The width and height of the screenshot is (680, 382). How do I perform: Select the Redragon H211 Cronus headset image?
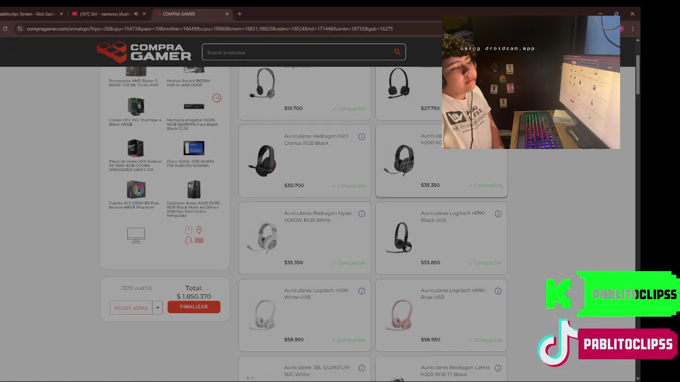pos(262,161)
